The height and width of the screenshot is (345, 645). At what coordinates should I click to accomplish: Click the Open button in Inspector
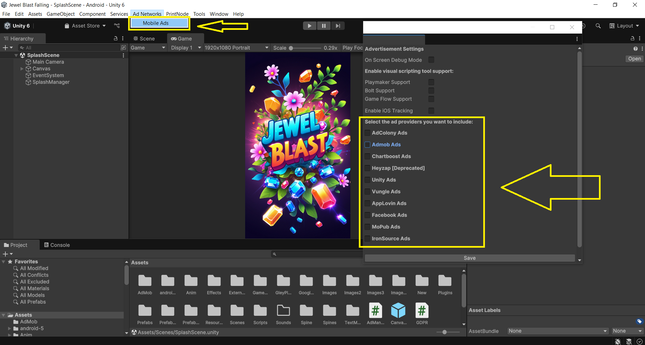click(634, 59)
